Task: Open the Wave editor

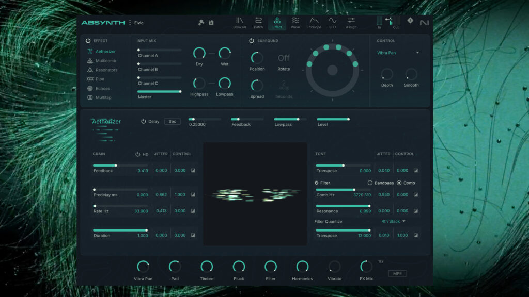Action: (x=295, y=22)
